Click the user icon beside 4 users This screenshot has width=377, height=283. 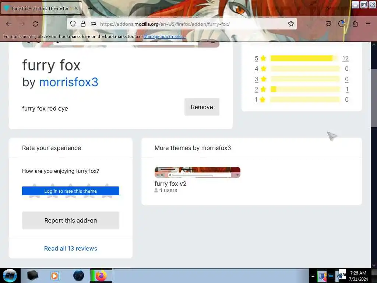pyautogui.click(x=156, y=191)
